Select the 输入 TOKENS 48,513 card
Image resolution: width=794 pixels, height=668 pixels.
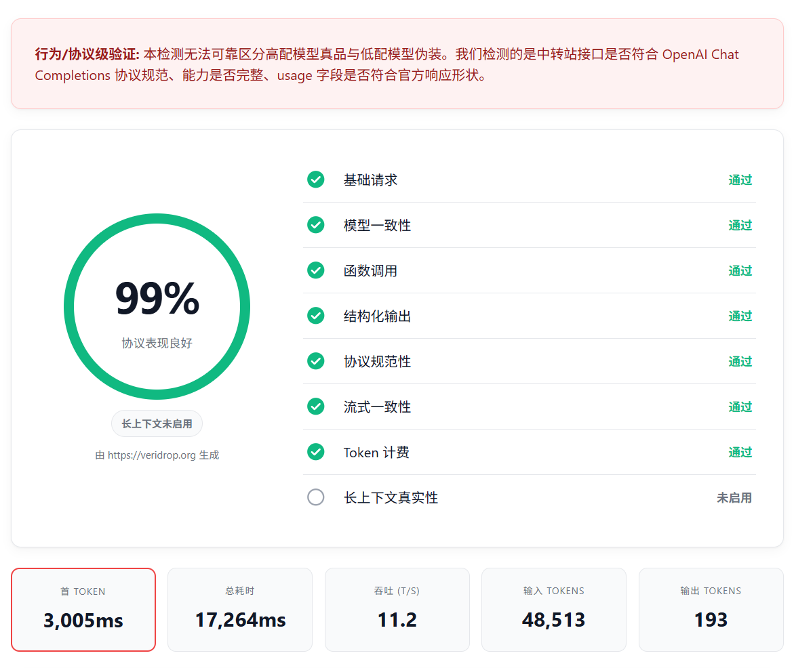click(x=554, y=609)
